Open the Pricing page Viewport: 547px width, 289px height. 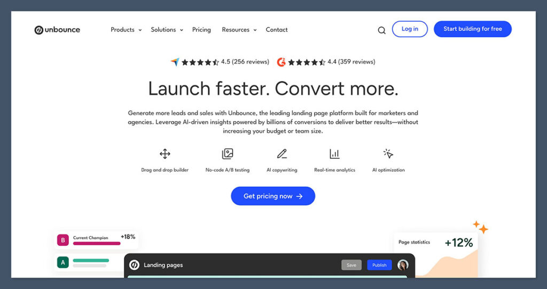point(201,30)
